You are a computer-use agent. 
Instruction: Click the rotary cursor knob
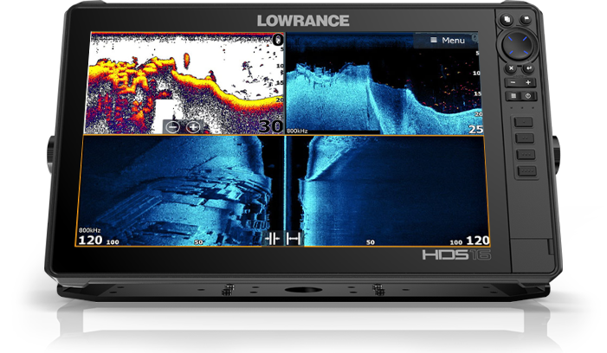click(x=518, y=45)
